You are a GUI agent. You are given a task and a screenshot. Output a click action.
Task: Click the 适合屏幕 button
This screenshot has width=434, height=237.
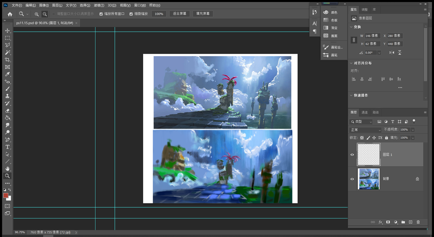179,13
